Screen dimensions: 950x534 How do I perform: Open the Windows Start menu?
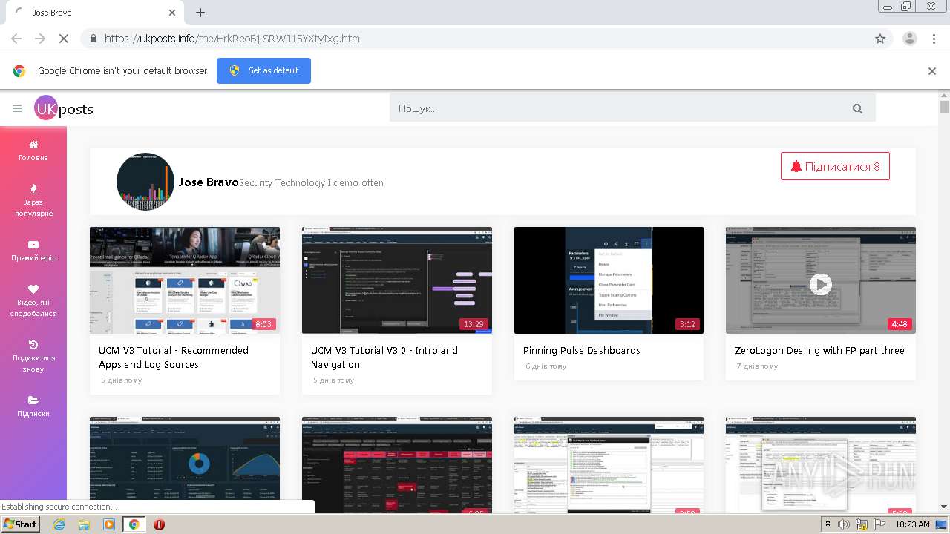(x=21, y=524)
